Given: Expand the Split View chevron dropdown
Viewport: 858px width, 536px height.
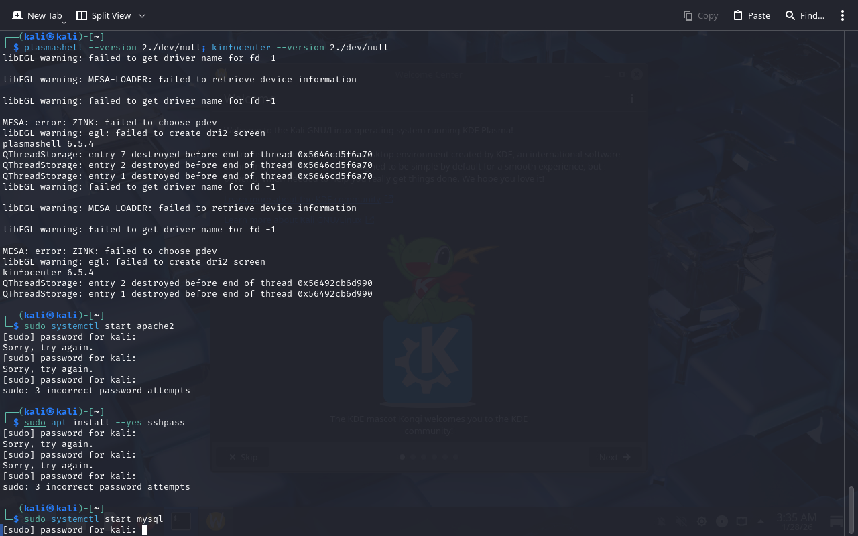Looking at the screenshot, I should coord(141,15).
